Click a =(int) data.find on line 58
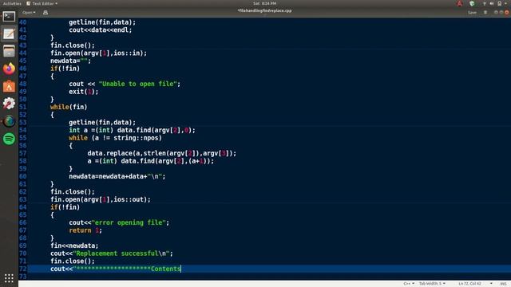Screen dimensions: 511x287 (x=151, y=161)
